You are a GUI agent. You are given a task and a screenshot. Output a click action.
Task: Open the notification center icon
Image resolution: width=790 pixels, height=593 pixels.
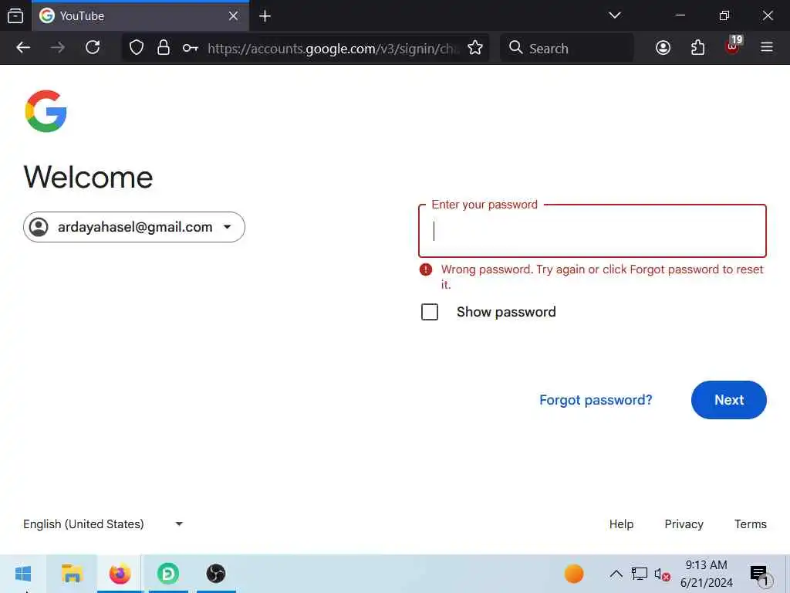pos(760,574)
